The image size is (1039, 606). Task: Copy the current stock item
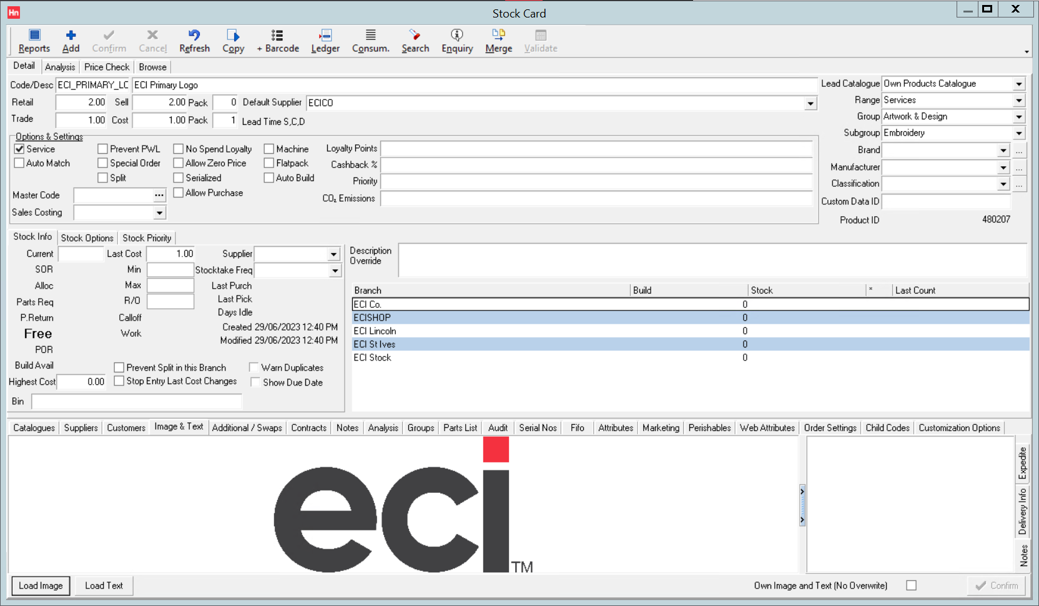(233, 41)
